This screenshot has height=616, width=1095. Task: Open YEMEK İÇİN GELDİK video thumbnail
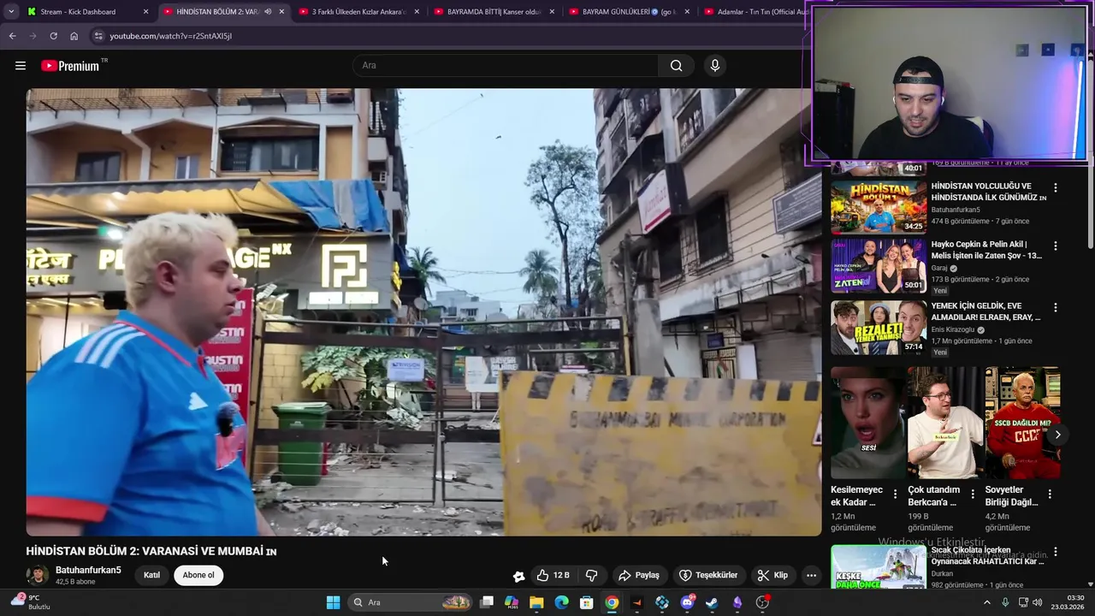pos(879,327)
